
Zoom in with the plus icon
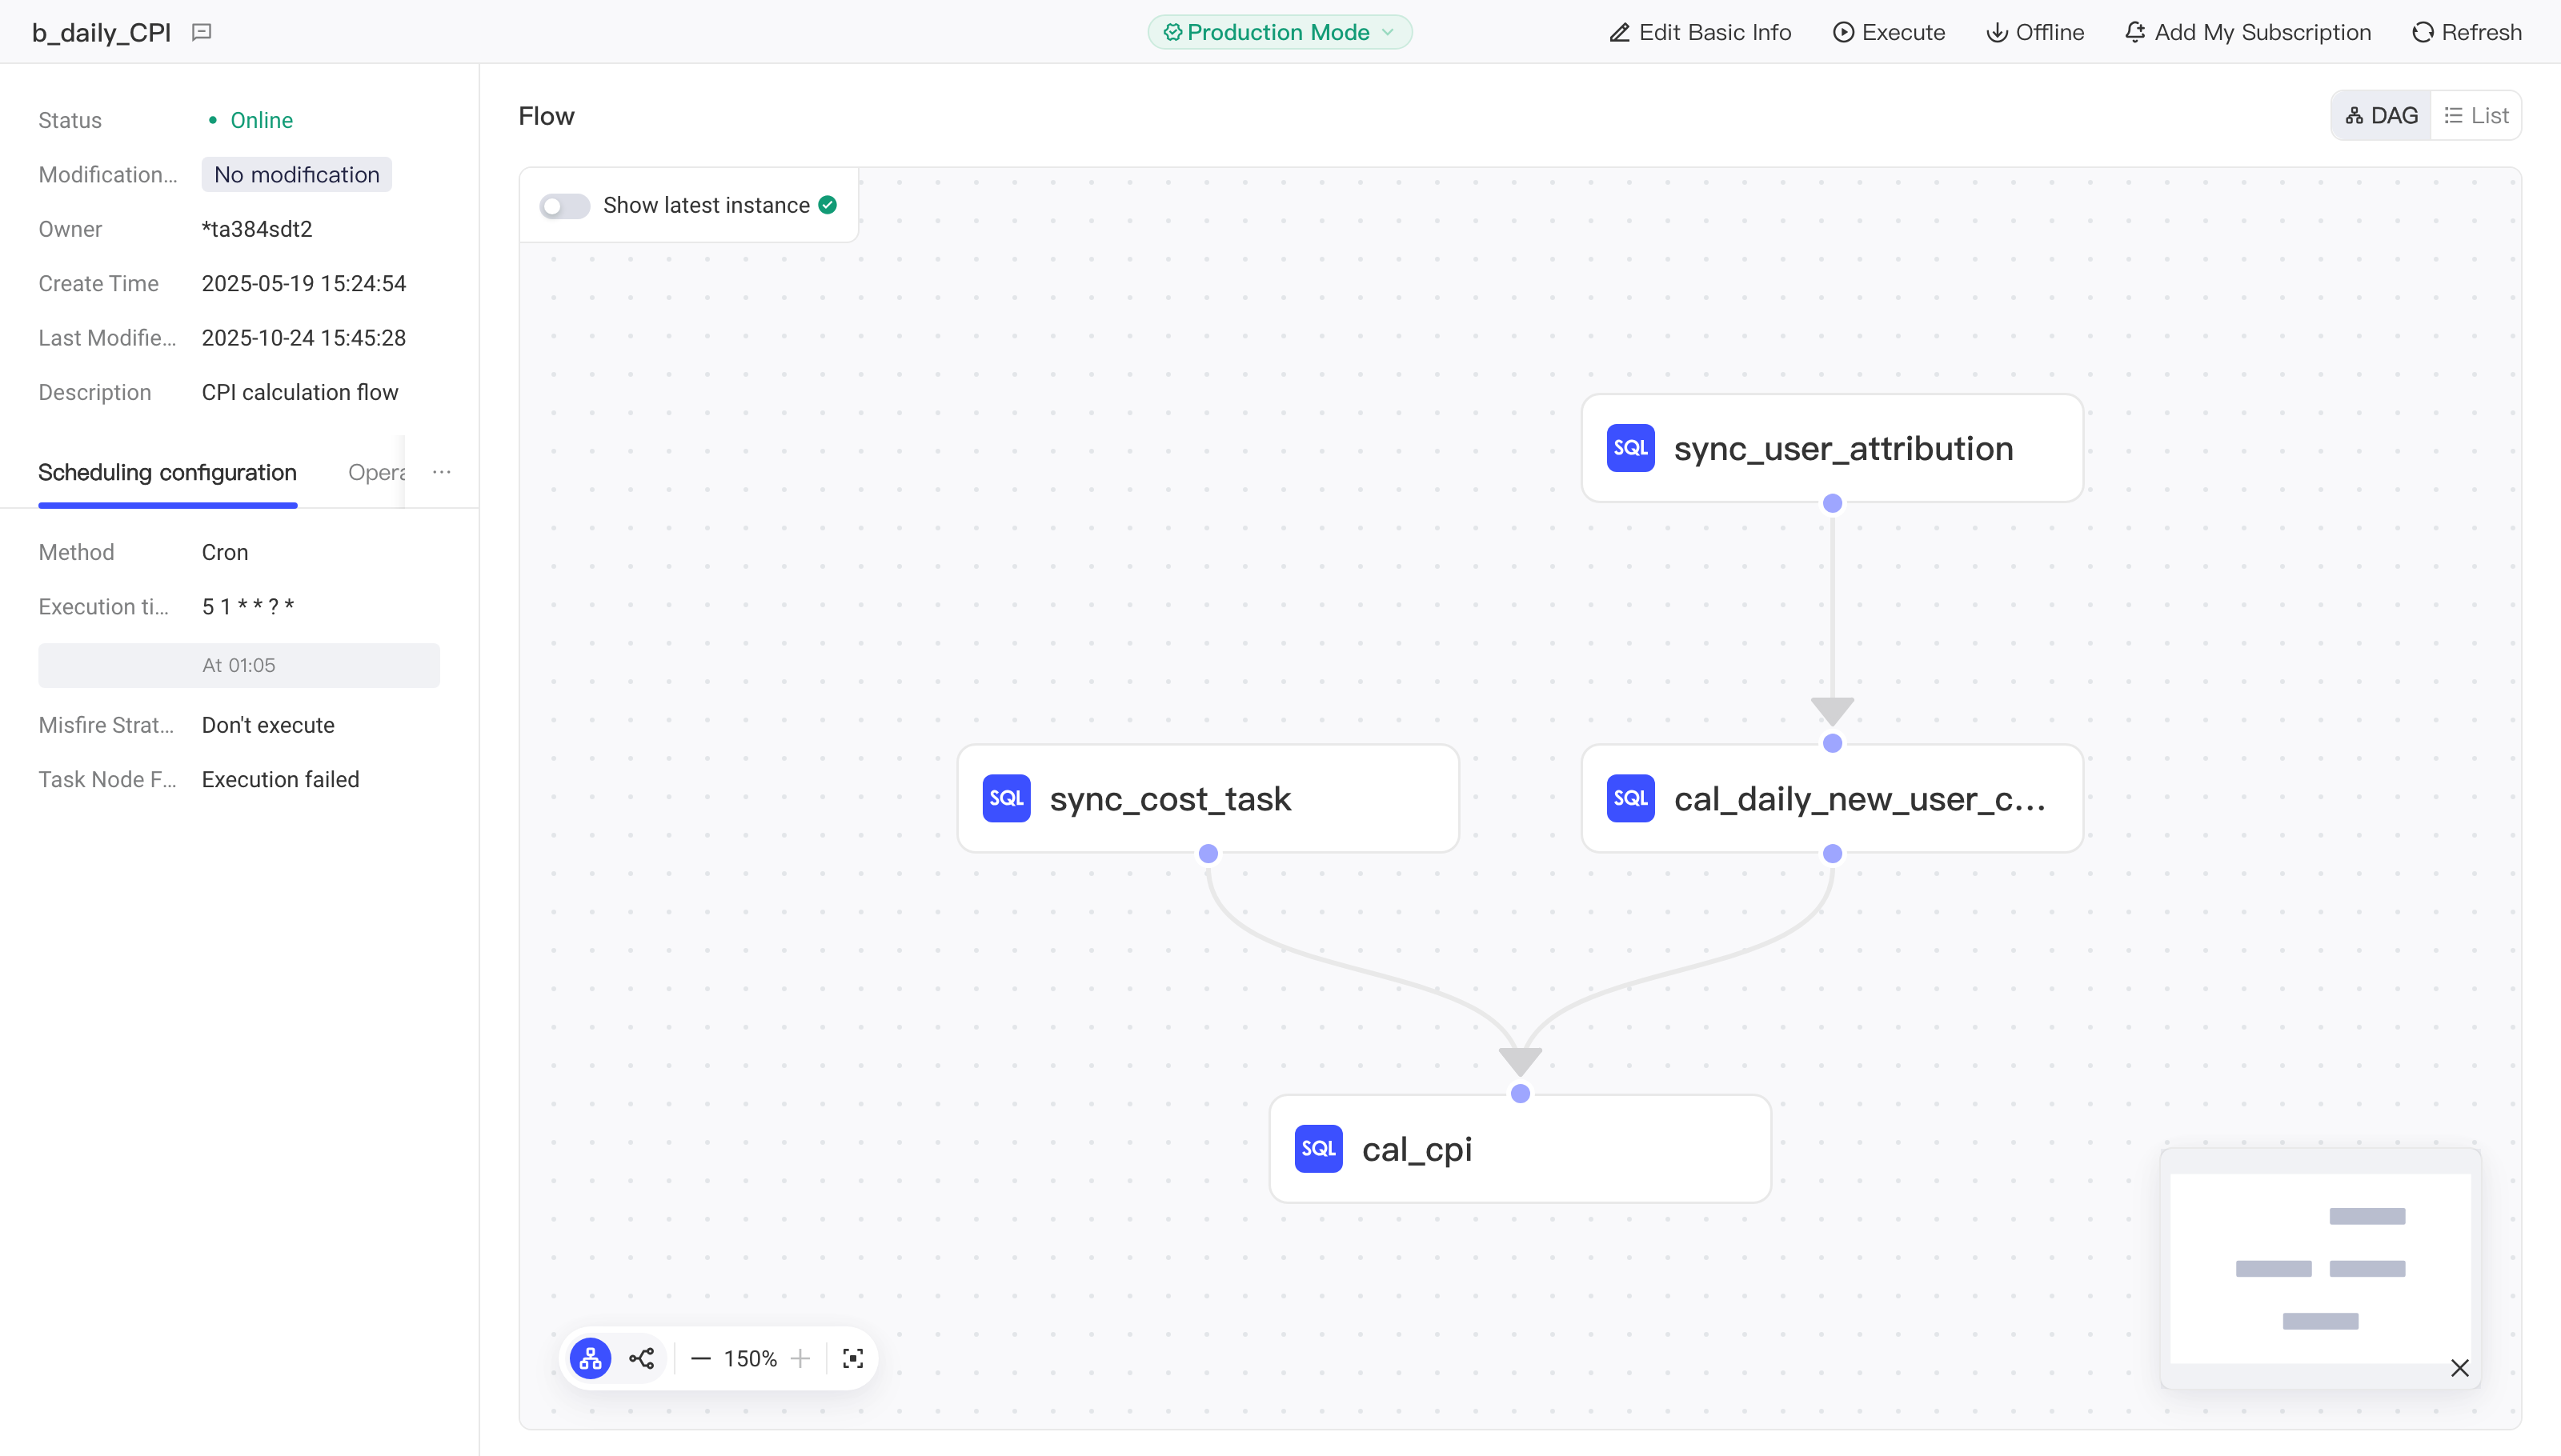[x=800, y=1358]
